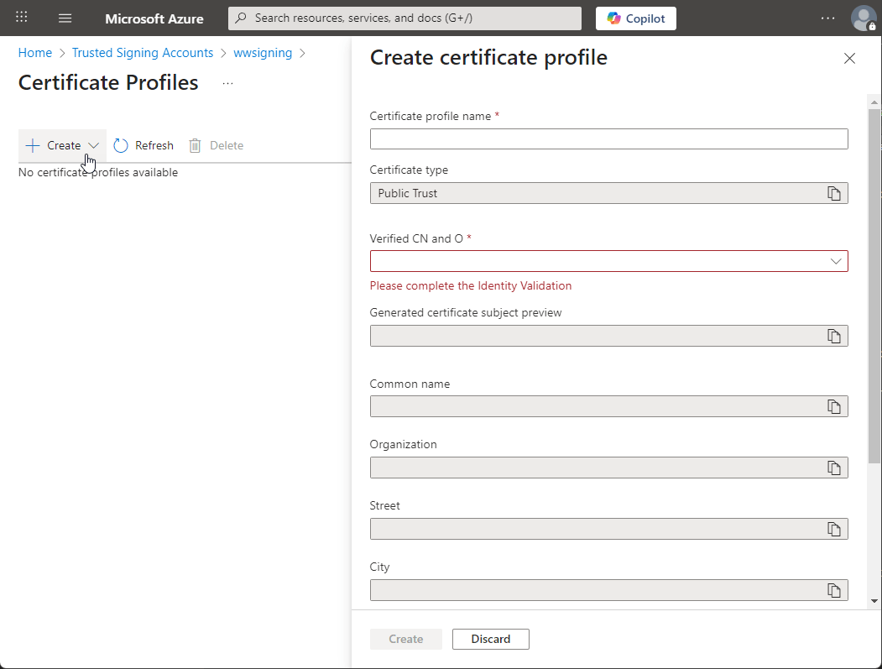Copy the Street field content
The height and width of the screenshot is (669, 882).
(834, 529)
